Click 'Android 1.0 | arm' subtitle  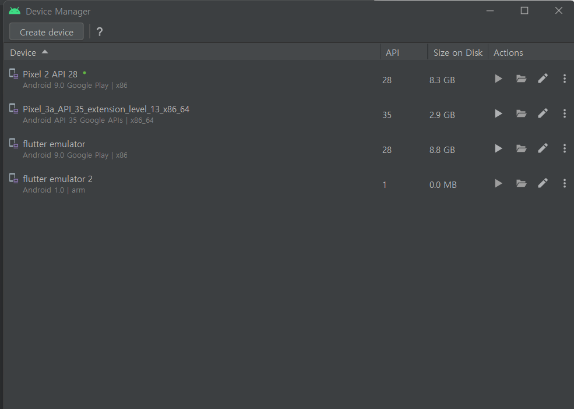[54, 190]
